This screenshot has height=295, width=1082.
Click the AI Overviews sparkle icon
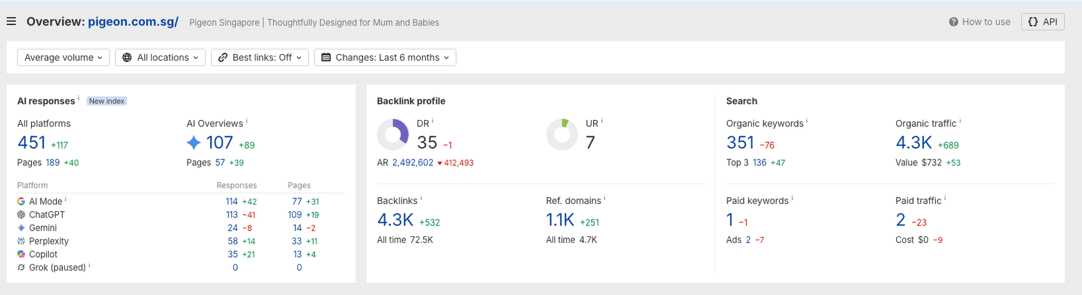pos(194,142)
